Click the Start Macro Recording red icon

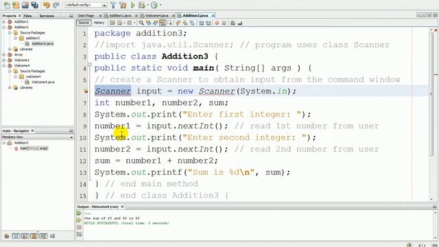click(217, 23)
